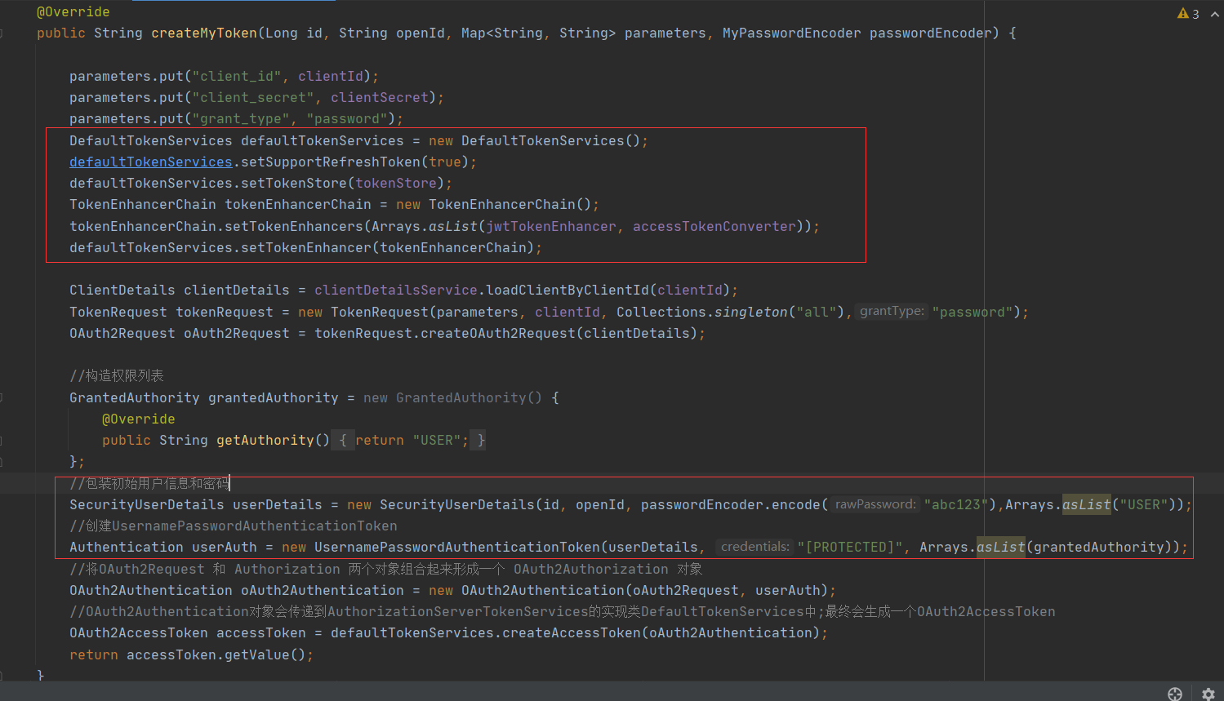Open the warnings indicator showing 3 problems

1188,13
